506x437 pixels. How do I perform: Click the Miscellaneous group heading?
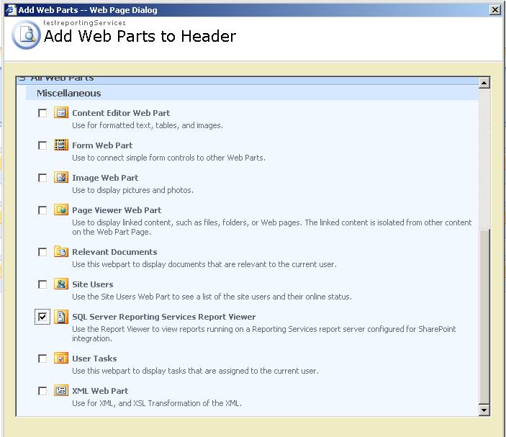(x=68, y=94)
